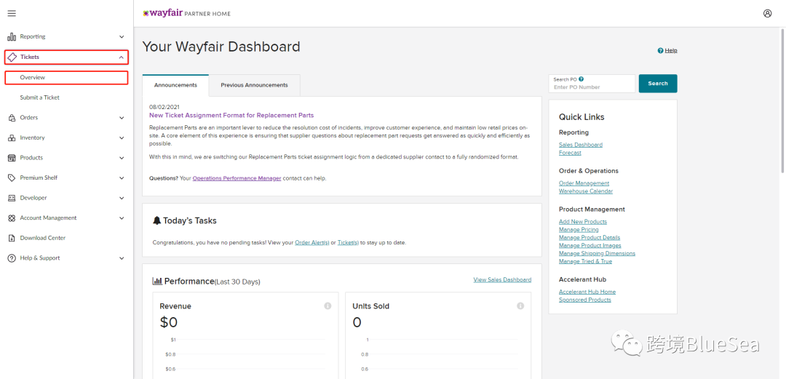Switch to Previous Announcements tab
The height and width of the screenshot is (379, 786).
(254, 85)
